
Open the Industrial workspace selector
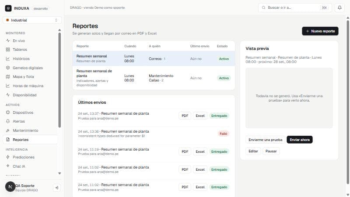[x=32, y=20]
